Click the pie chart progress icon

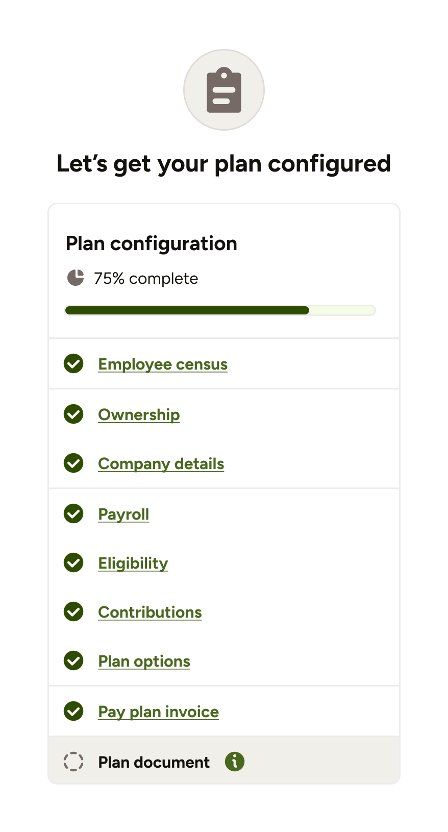click(76, 278)
